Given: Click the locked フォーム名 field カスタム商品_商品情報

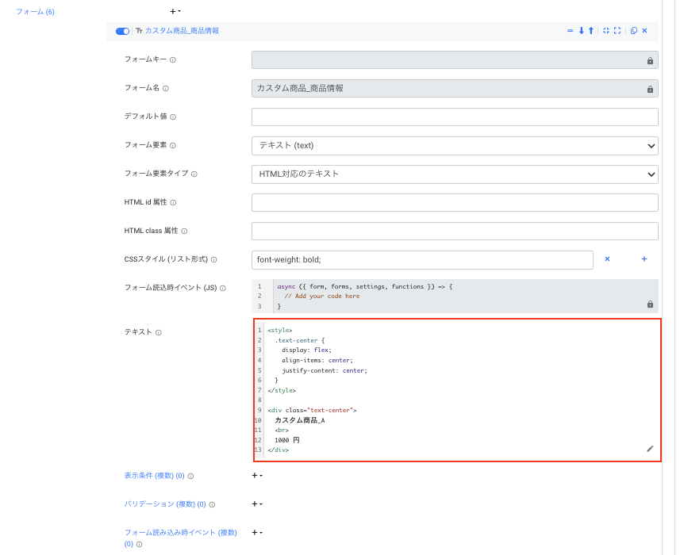Looking at the screenshot, I should (x=455, y=89).
